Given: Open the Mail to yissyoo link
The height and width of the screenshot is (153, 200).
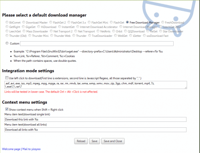Looking at the screenshot, I should 32,149.
